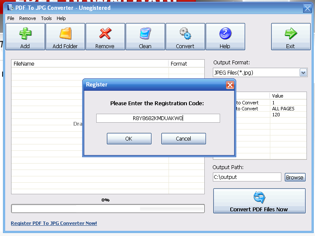Open the Help menu
This screenshot has width=315, height=236.
point(61,18)
